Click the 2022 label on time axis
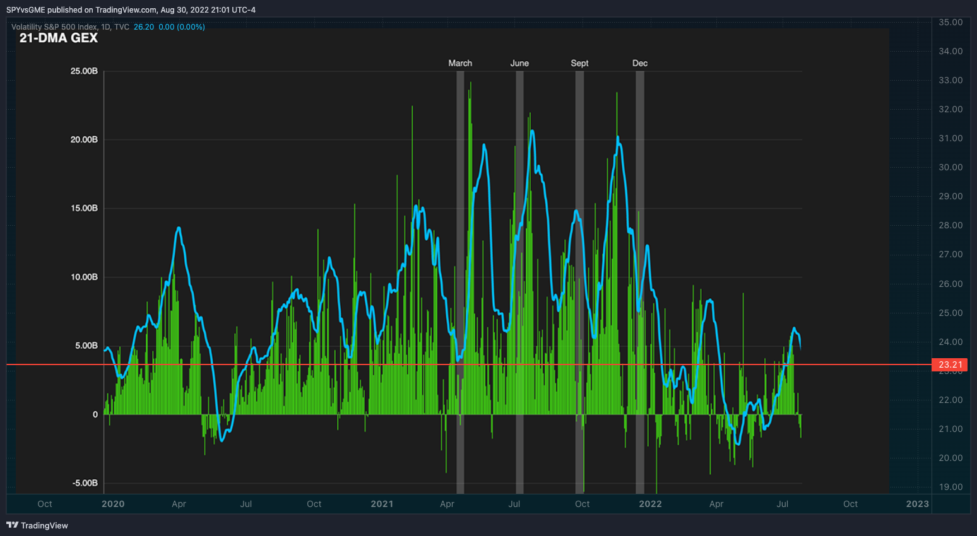Image resolution: width=977 pixels, height=536 pixels. [650, 504]
